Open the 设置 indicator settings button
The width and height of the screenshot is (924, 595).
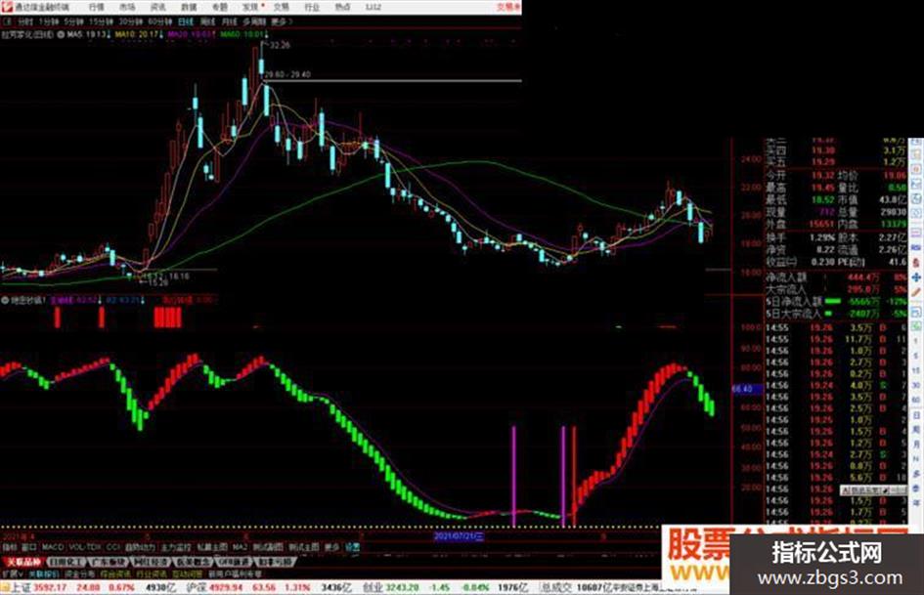tap(352, 547)
